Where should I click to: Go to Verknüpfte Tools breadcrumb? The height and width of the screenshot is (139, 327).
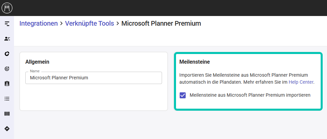[89, 24]
